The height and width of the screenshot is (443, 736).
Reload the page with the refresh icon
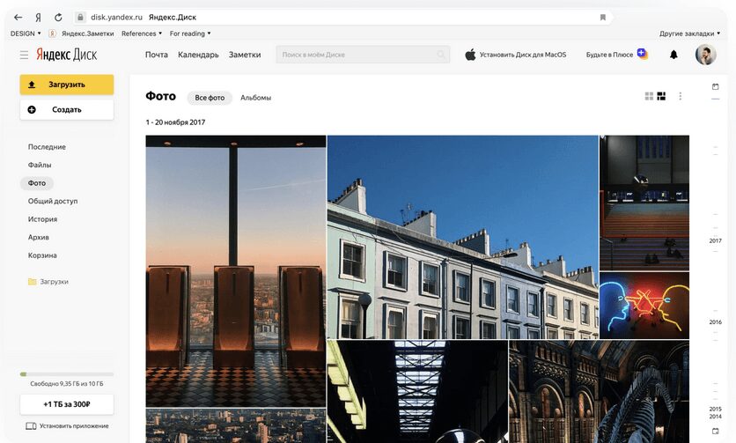58,17
